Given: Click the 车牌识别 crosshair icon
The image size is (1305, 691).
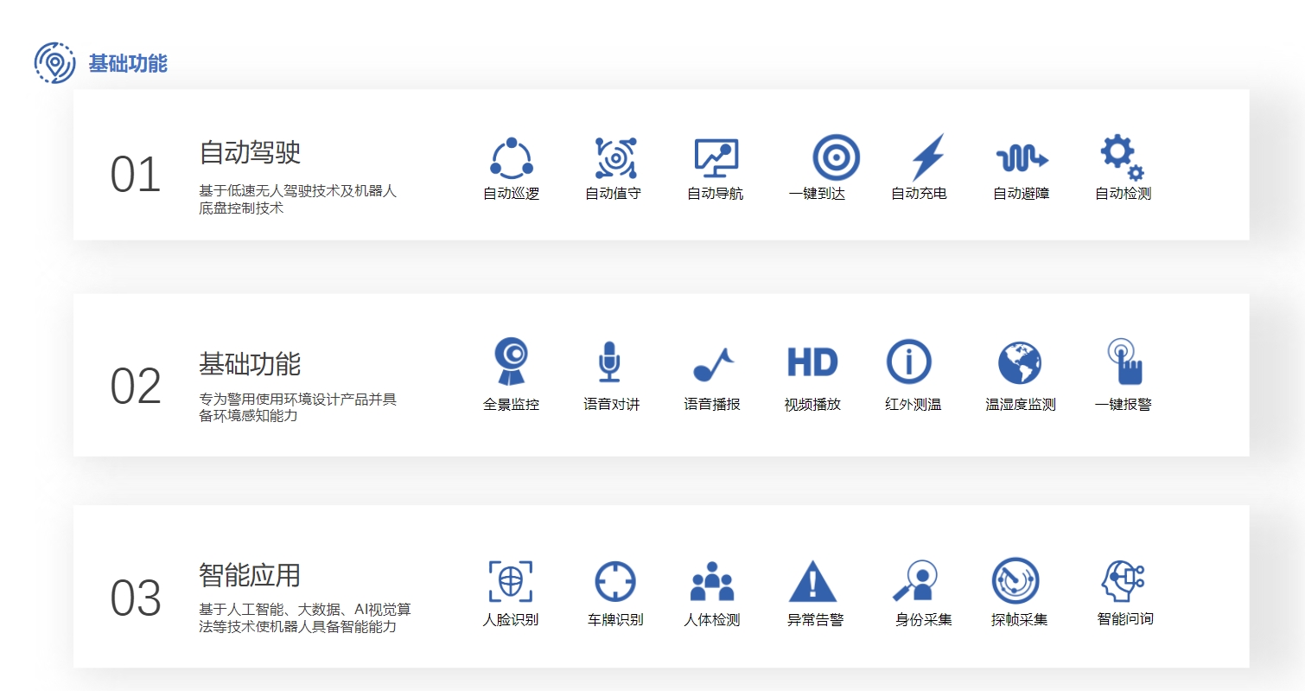Looking at the screenshot, I should 615,581.
